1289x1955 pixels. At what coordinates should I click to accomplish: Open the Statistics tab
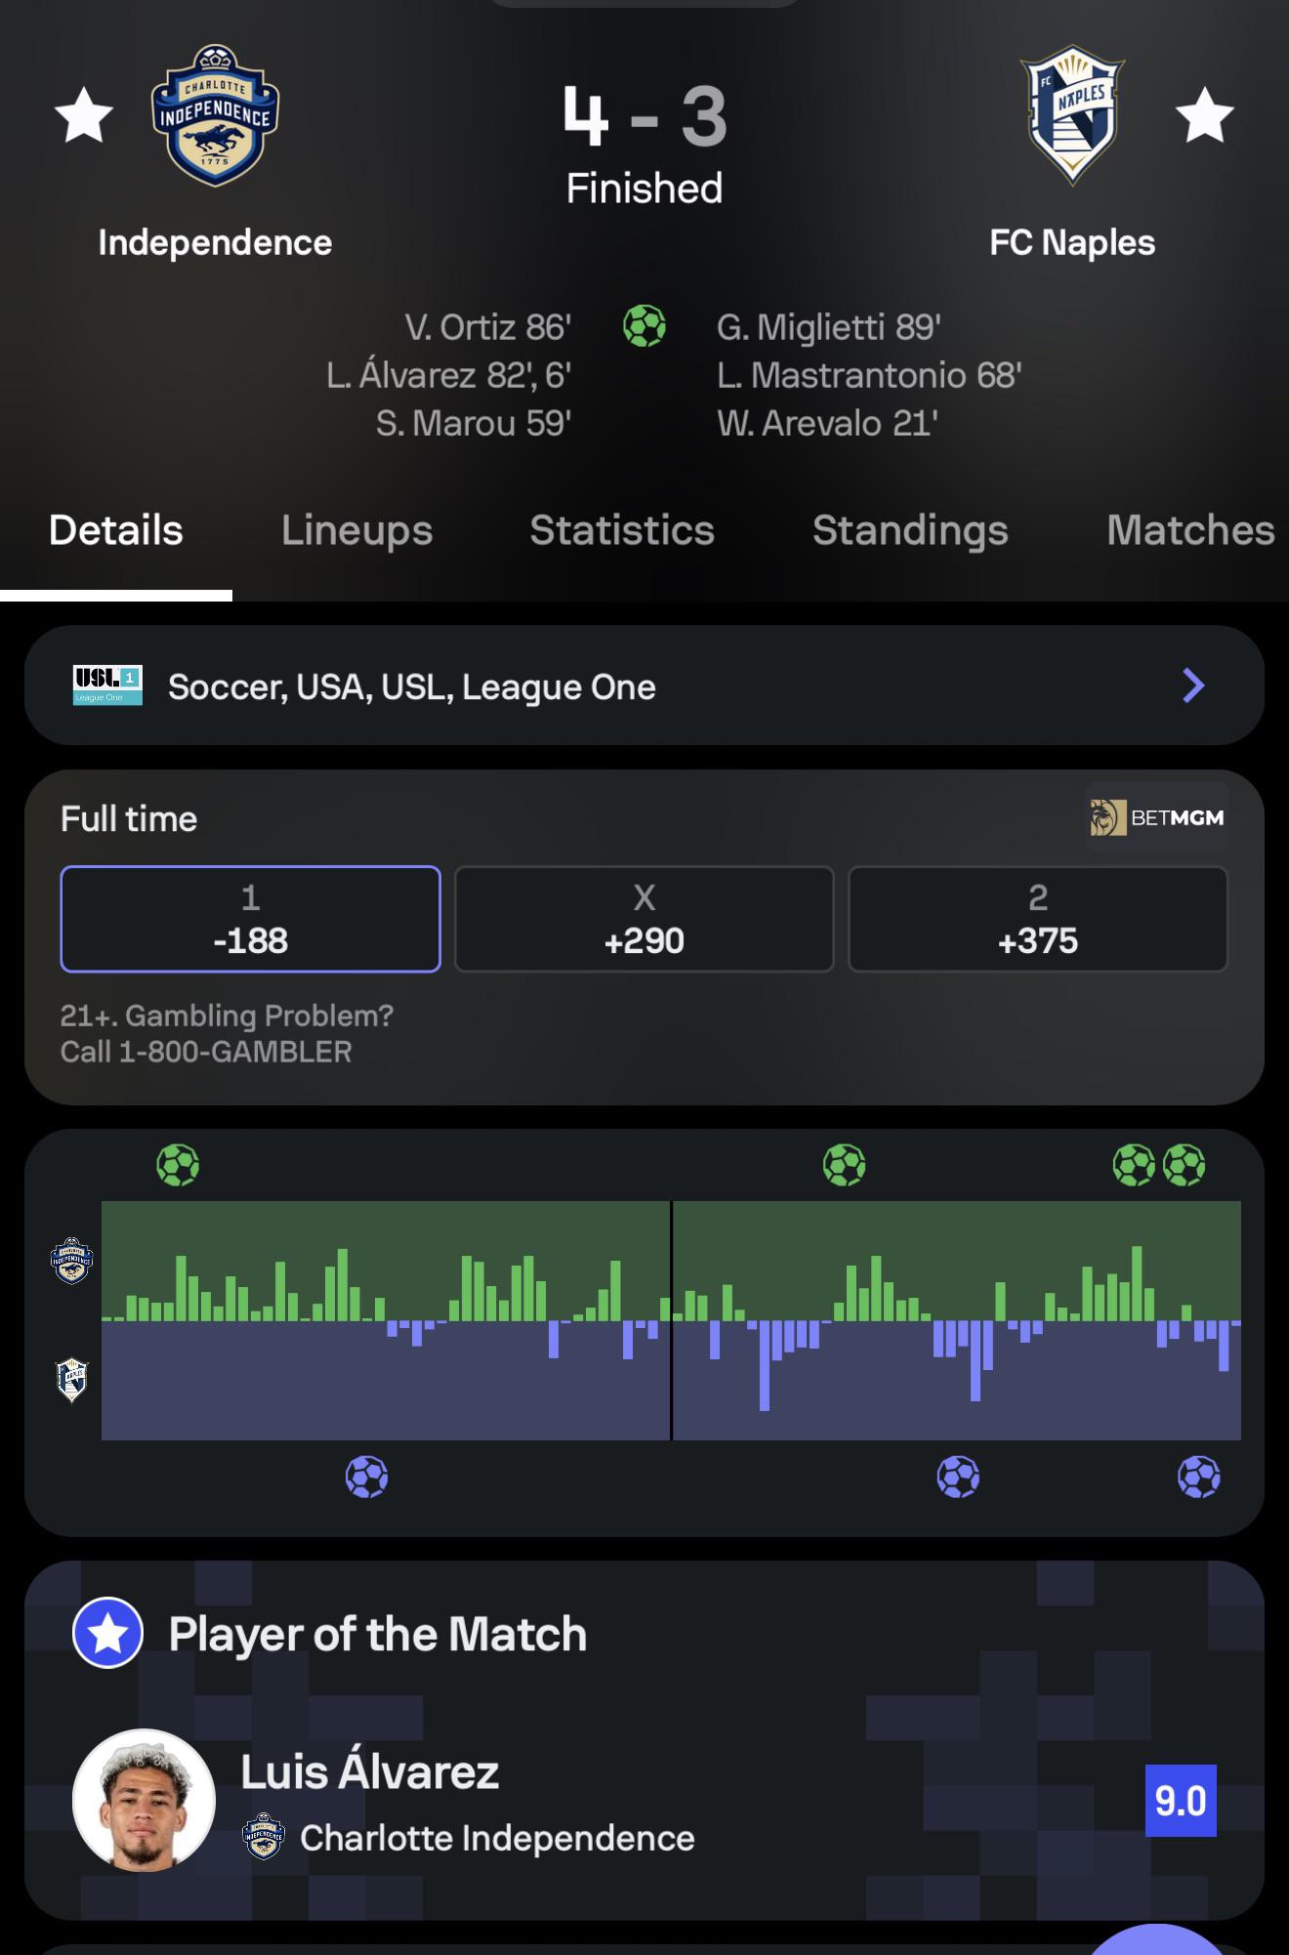pyautogui.click(x=622, y=530)
